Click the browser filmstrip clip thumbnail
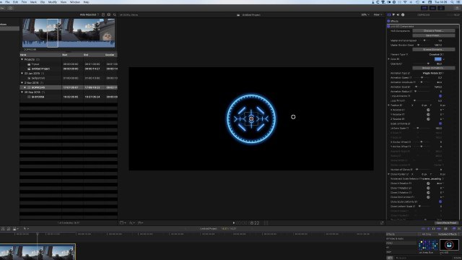This screenshot has height=260, width=462. tap(69, 32)
